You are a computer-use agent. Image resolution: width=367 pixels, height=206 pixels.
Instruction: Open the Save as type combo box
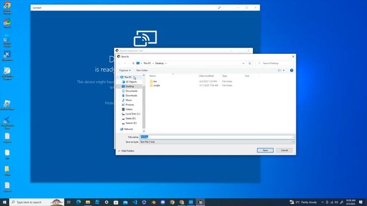click(217, 142)
